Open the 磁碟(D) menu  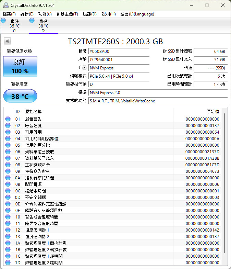coord(90,14)
